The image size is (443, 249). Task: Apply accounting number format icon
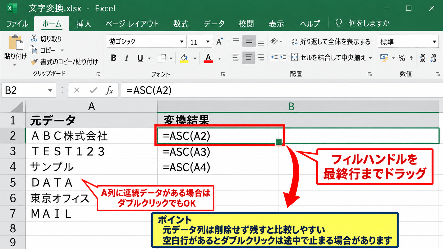tap(384, 58)
